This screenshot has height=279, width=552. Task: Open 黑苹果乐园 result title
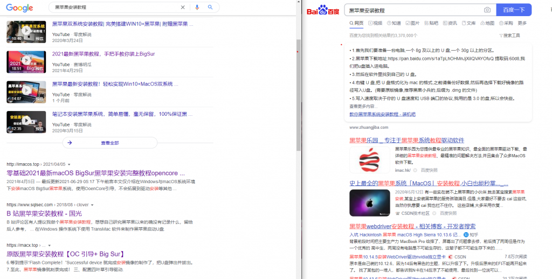[x=406, y=140]
